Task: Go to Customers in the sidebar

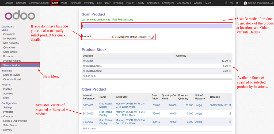Action: [x=9, y=34]
